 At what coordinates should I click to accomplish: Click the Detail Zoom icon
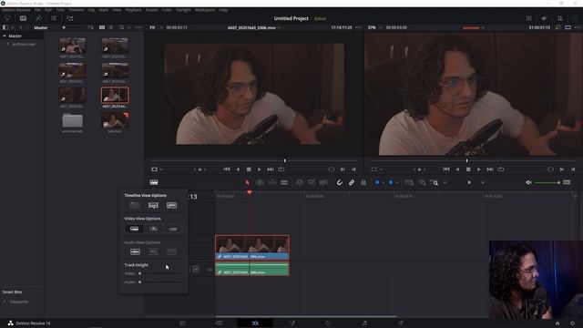pos(423,182)
